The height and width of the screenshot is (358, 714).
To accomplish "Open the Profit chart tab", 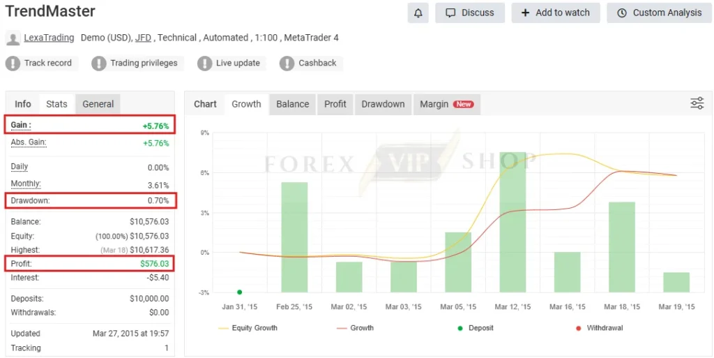I will pyautogui.click(x=335, y=104).
